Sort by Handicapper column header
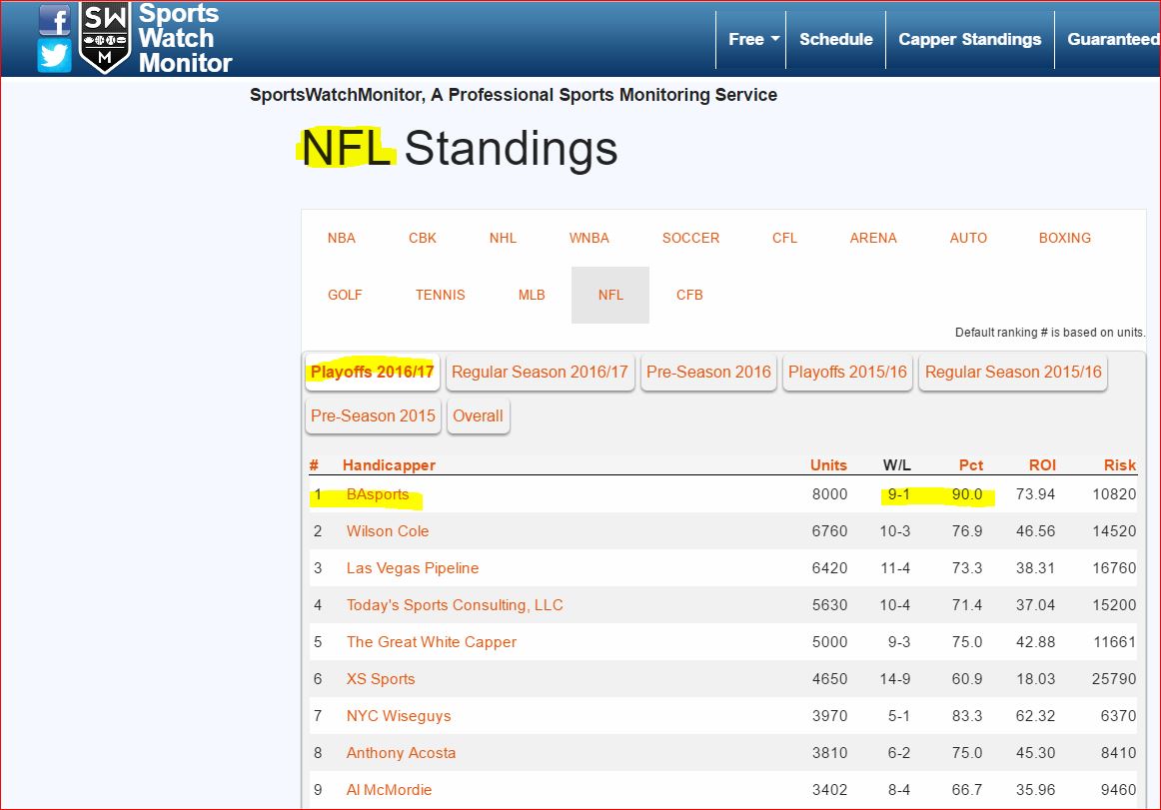The width and height of the screenshot is (1161, 810). coord(389,465)
